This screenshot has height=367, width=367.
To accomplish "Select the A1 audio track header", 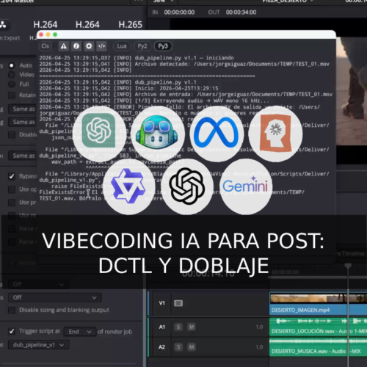I will click(162, 327).
